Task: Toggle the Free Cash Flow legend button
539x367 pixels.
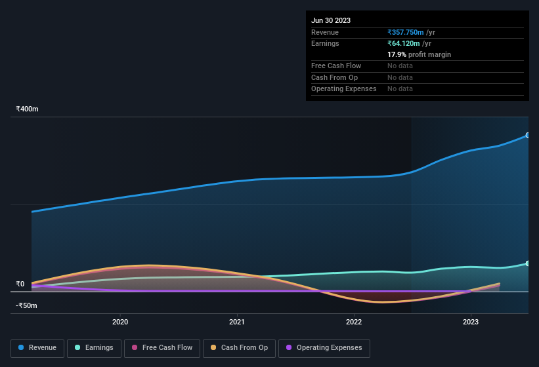Action: click(x=162, y=348)
